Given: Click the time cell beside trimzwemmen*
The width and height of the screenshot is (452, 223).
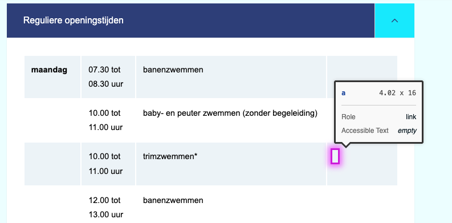Looking at the screenshot, I should [x=108, y=164].
